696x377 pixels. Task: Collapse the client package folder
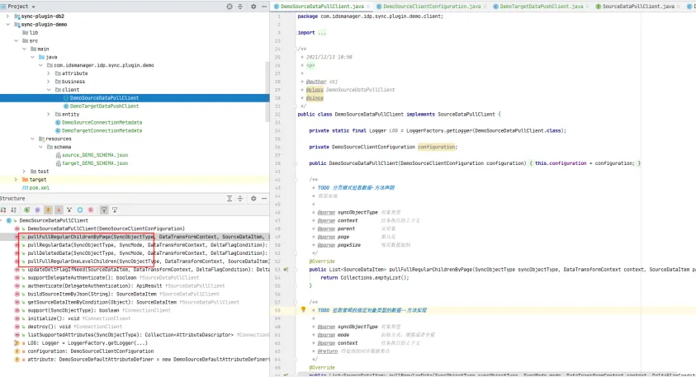(x=48, y=89)
